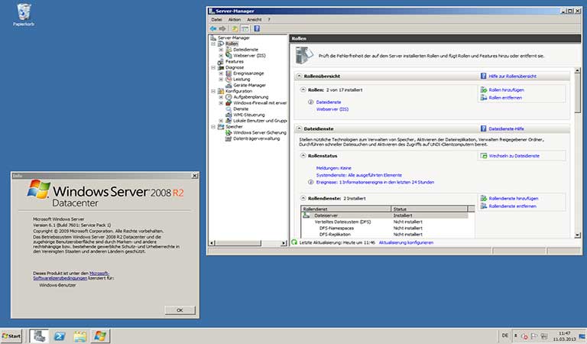This screenshot has height=344, width=587.
Task: Collapse the Rollenübersicht section
Action: click(x=299, y=76)
